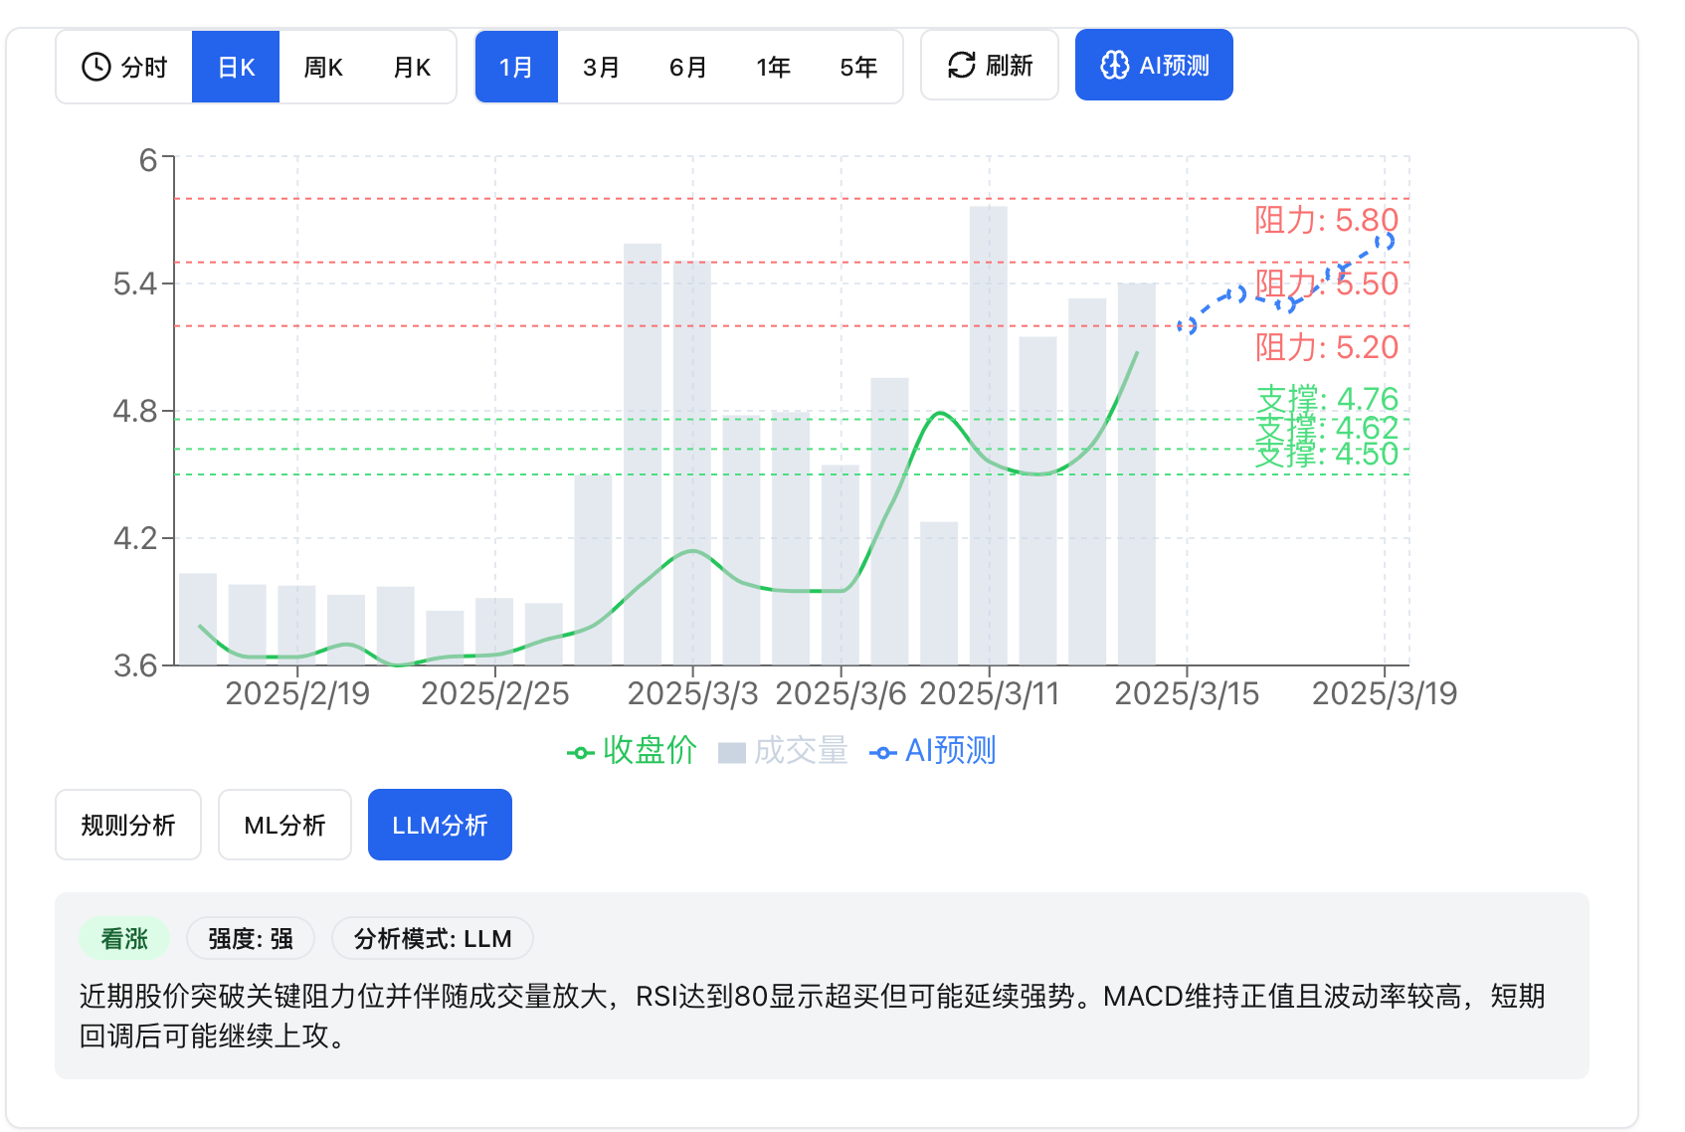Click the clock icon on 分时 tab

(x=95, y=67)
